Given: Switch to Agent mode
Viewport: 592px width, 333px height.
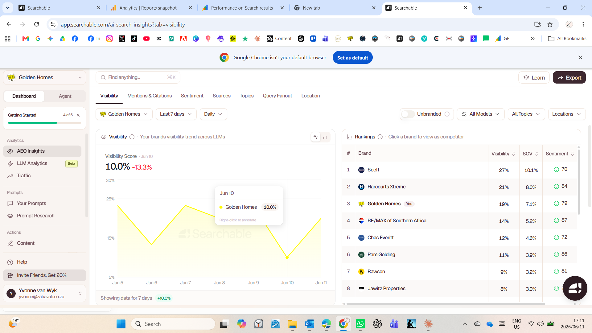Looking at the screenshot, I should [x=65, y=96].
